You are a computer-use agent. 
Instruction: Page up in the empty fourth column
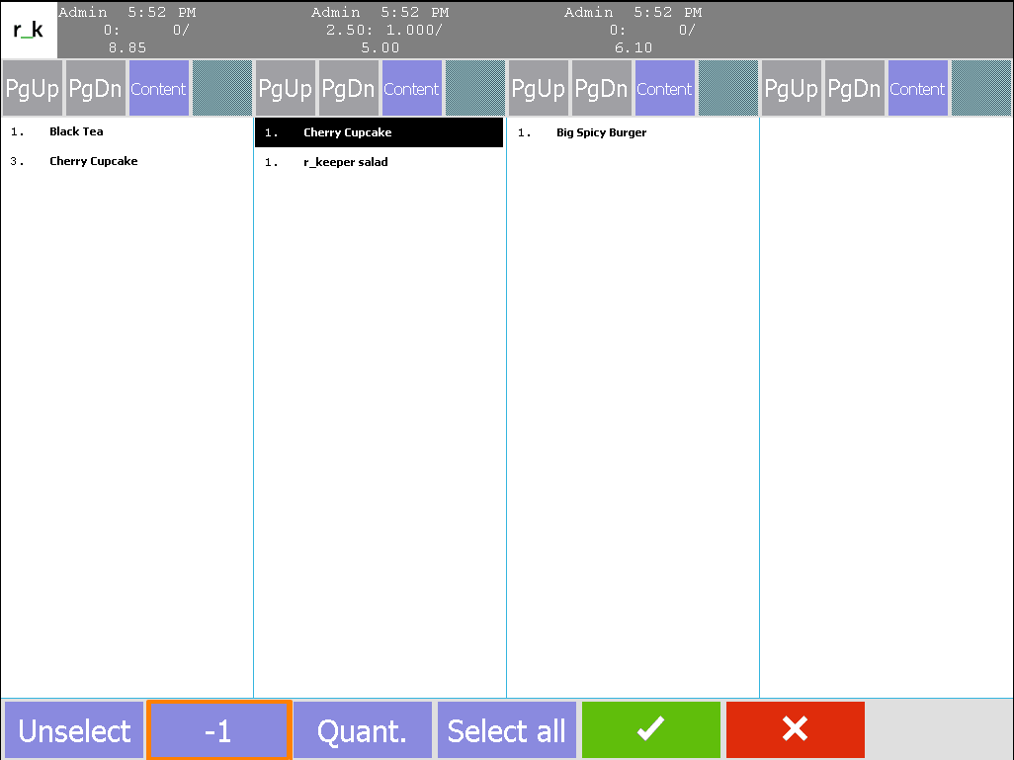791,88
